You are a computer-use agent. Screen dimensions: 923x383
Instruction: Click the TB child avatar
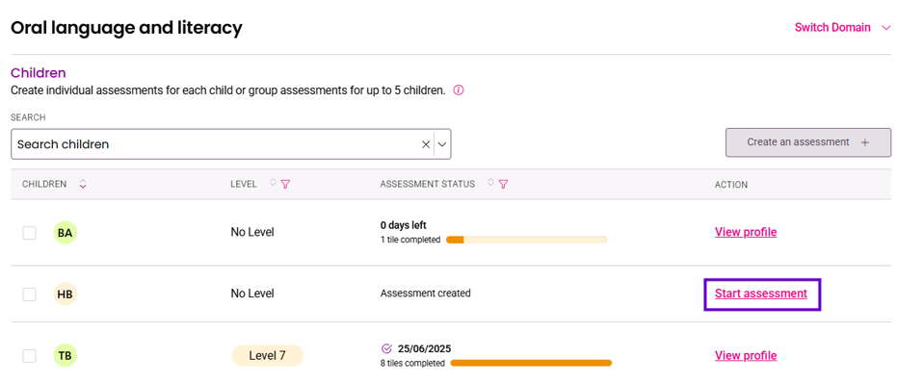tap(65, 355)
